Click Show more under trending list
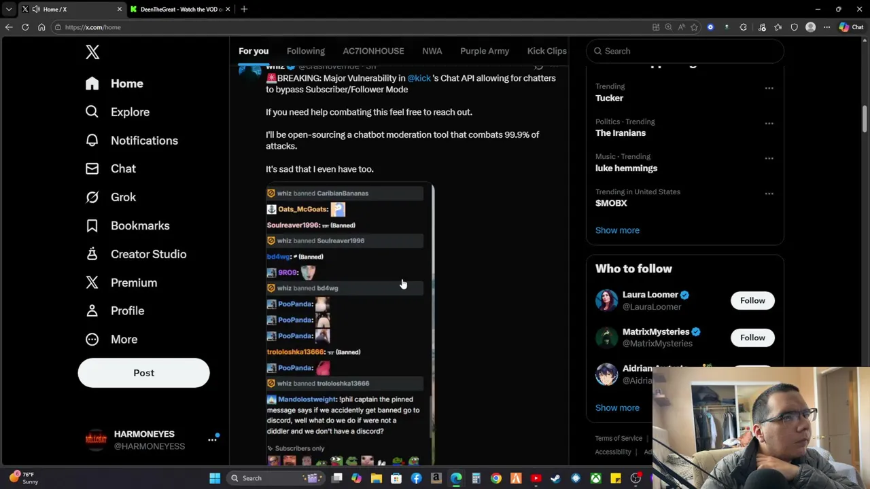The width and height of the screenshot is (870, 489). click(617, 230)
